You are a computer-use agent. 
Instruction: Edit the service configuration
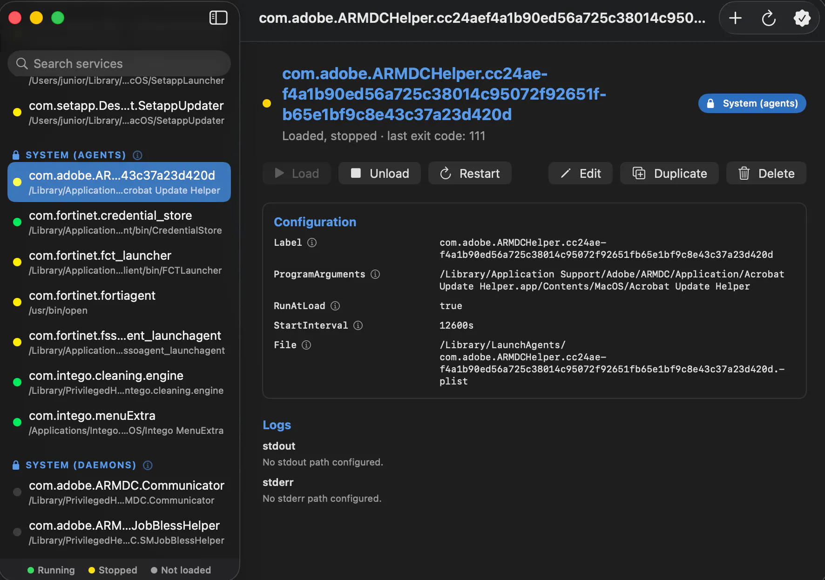point(580,173)
